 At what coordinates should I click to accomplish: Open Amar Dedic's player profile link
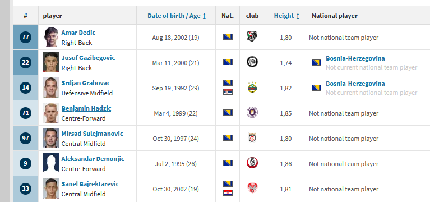pos(78,33)
